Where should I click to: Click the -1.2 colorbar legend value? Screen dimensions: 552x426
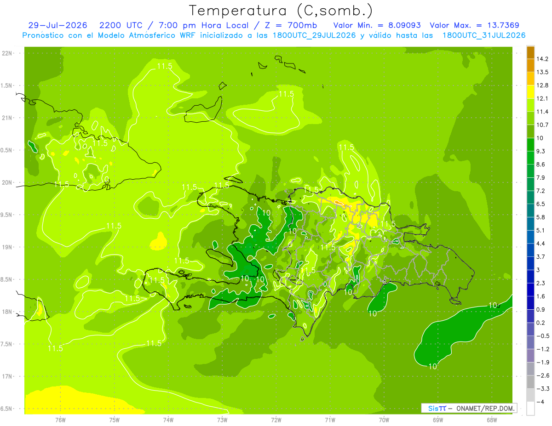point(542,349)
